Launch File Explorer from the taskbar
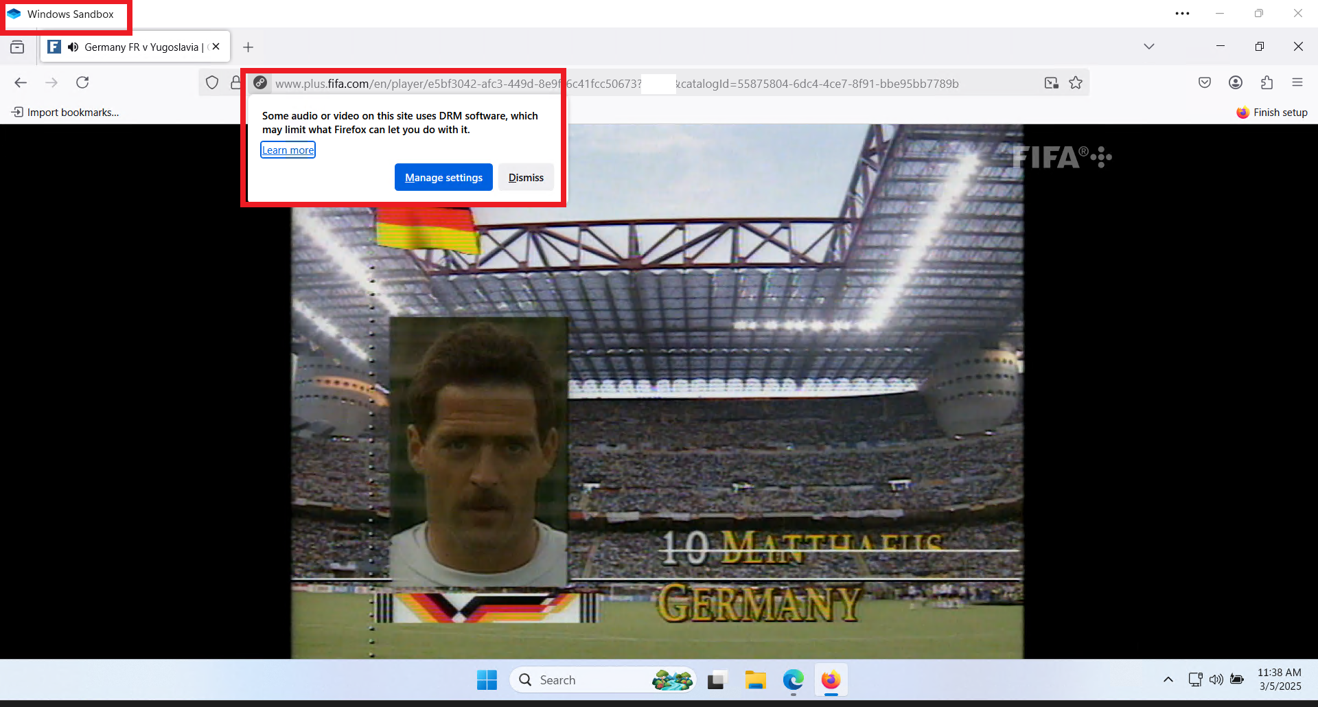Viewport: 1318px width, 707px height. click(x=755, y=680)
